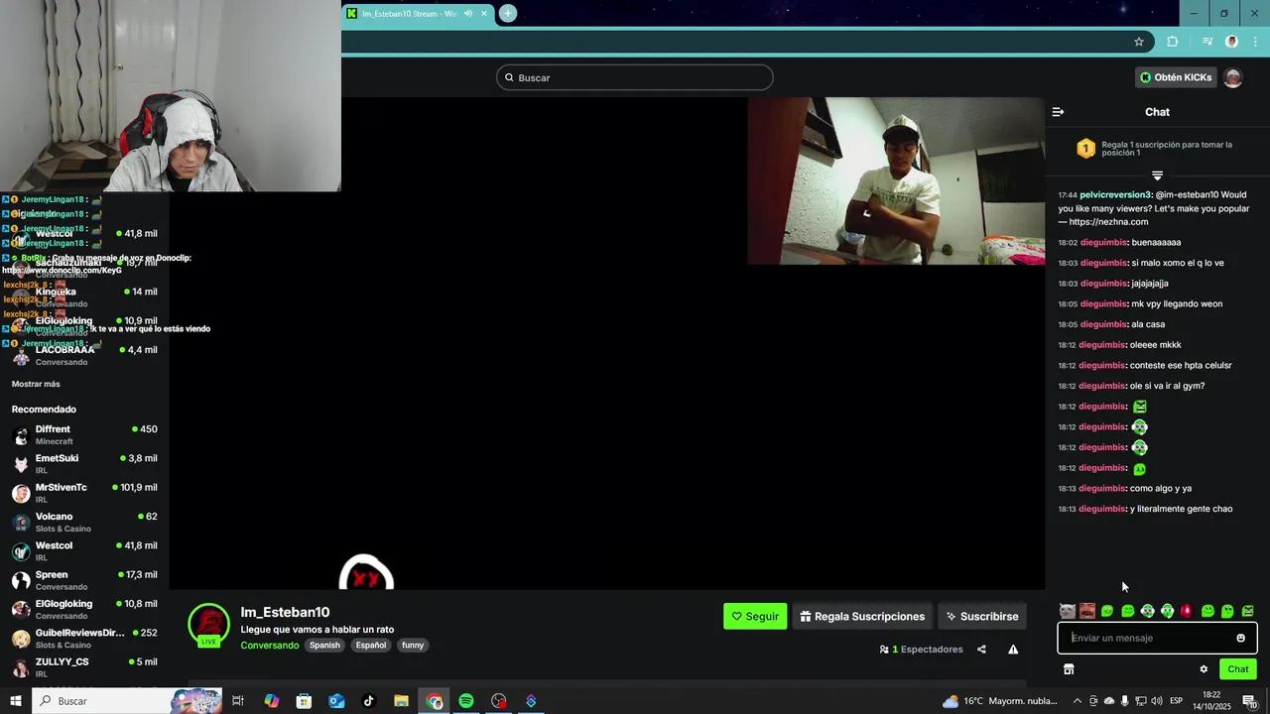Open weather widget 16°C in taskbar
The width and height of the screenshot is (1270, 714).
(x=1000, y=701)
